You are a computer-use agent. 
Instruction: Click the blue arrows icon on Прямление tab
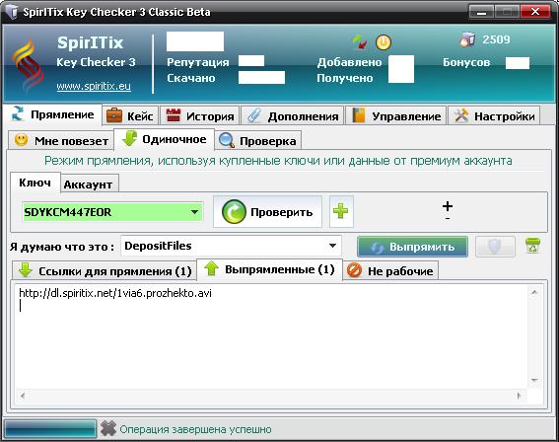[x=18, y=113]
